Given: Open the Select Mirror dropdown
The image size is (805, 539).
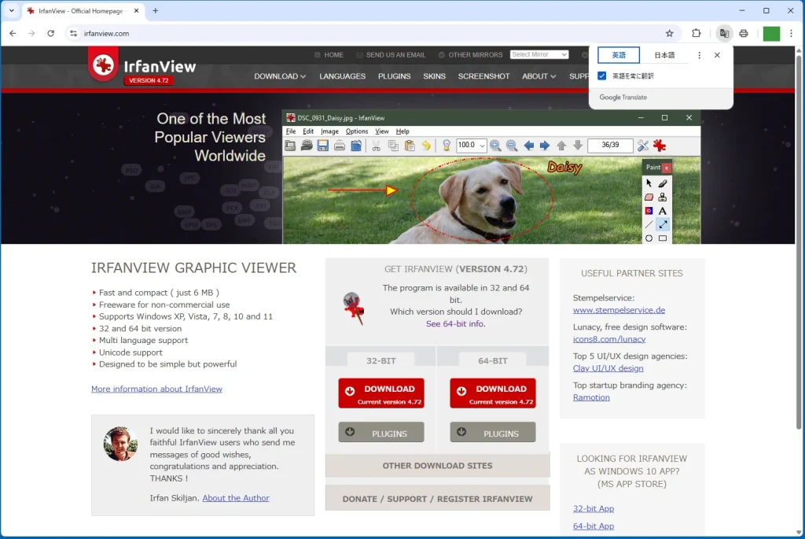Looking at the screenshot, I should [539, 54].
